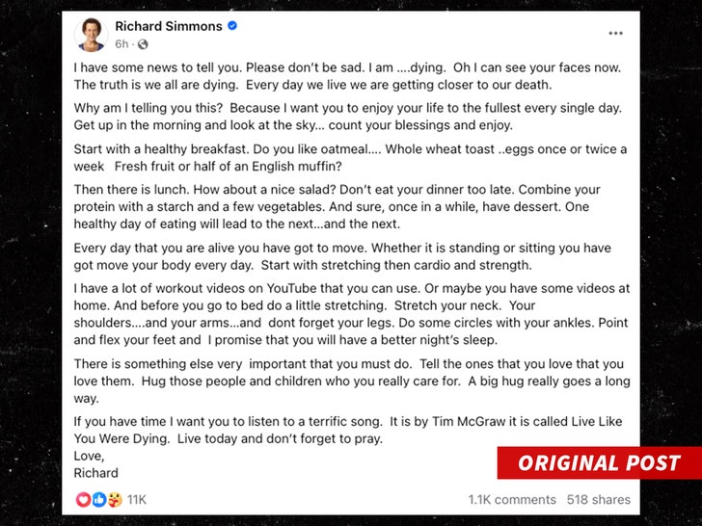The width and height of the screenshot is (702, 526).
Task: Click the blue thumbs-up Like reaction
Action: click(x=98, y=499)
